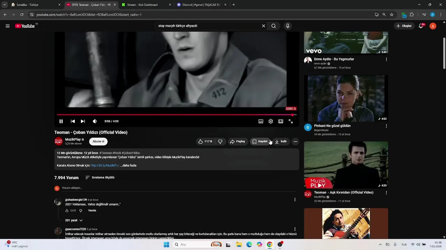Screen dimensions: 446x250
Task: Dislike the comment by shadowcgla139
Action: coord(80,210)
